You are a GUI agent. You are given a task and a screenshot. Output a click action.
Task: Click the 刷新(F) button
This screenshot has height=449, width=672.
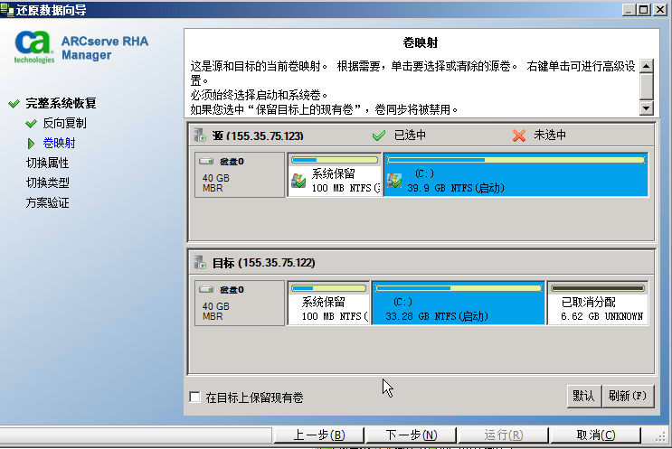coord(628,396)
